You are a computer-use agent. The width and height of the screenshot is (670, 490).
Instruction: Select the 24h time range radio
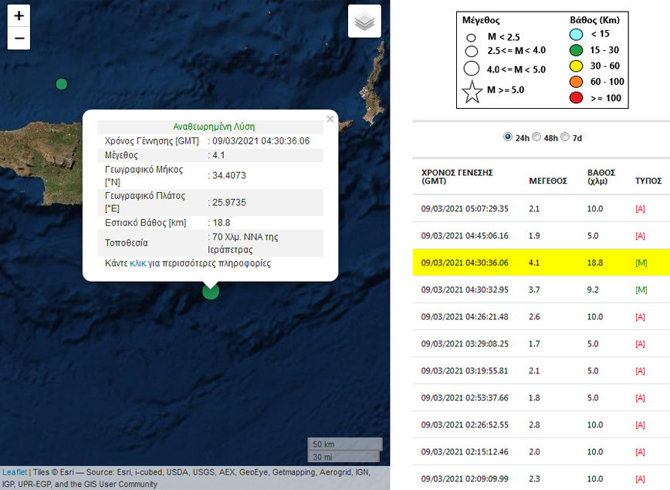(x=508, y=137)
